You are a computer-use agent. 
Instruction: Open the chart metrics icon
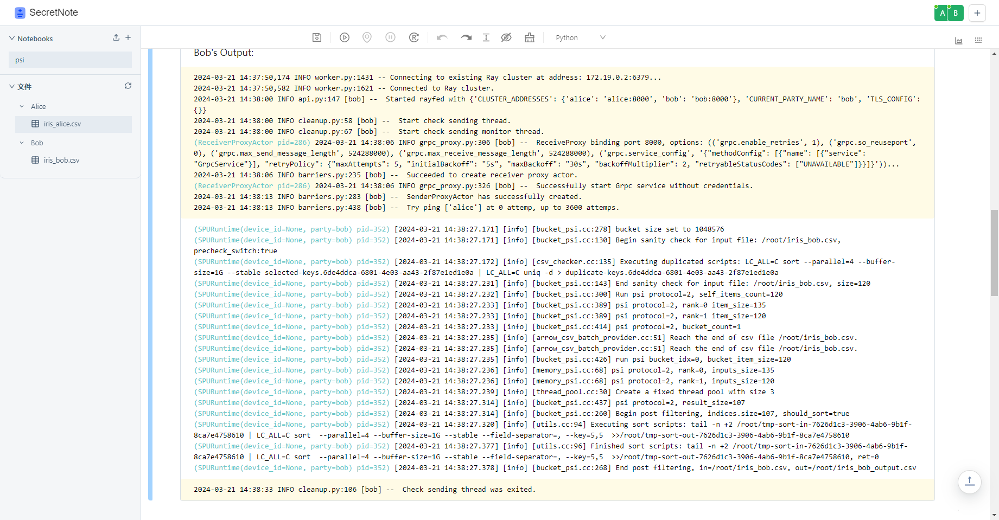point(959,41)
